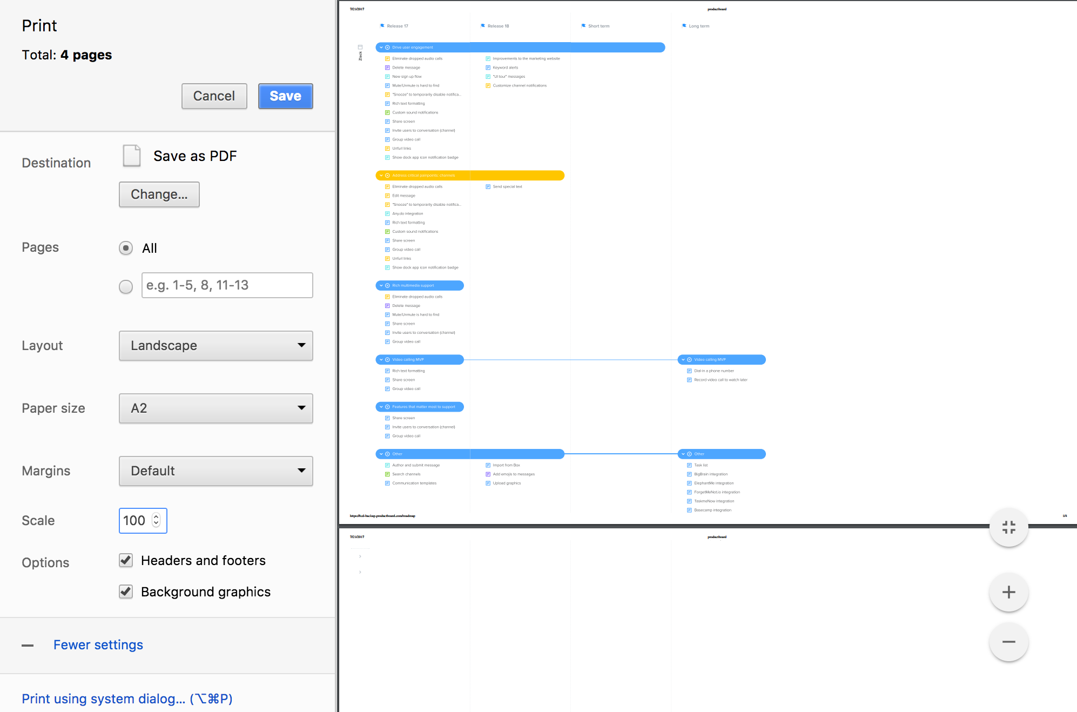Click the minus icon beside Fewer settings
Screen dimensions: 1077x712
pyautogui.click(x=28, y=646)
